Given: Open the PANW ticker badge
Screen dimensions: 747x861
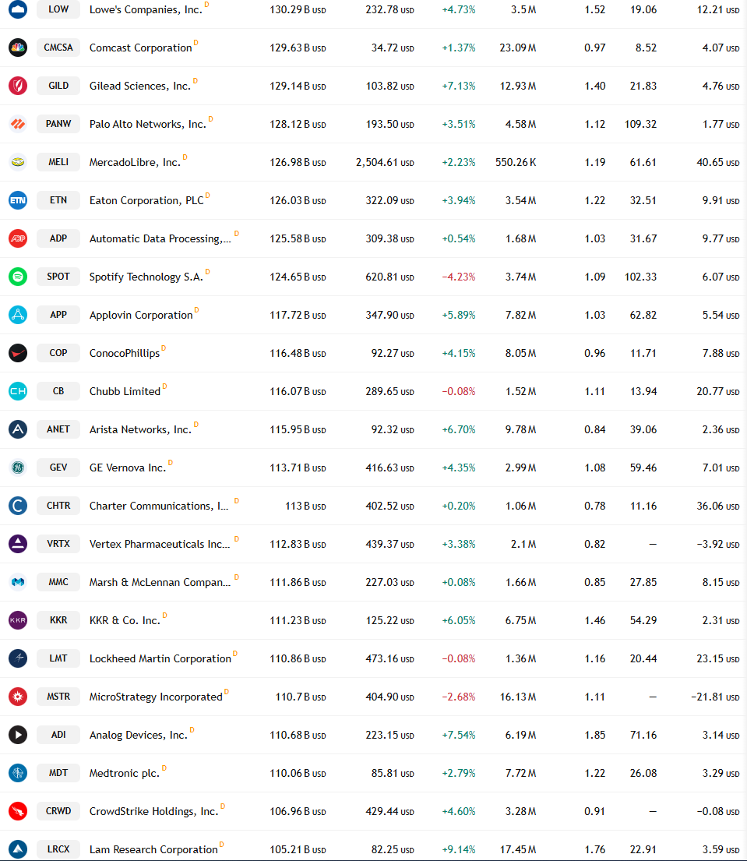Looking at the screenshot, I should click(x=58, y=124).
